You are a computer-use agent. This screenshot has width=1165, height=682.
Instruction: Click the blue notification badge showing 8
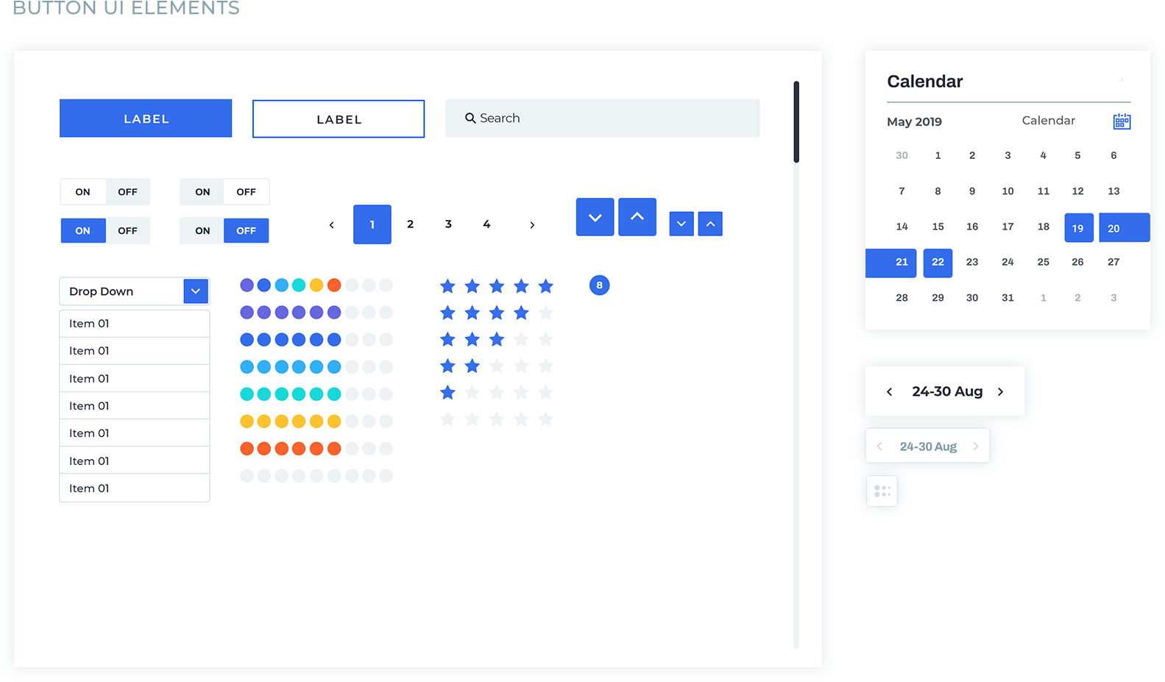pyautogui.click(x=599, y=285)
